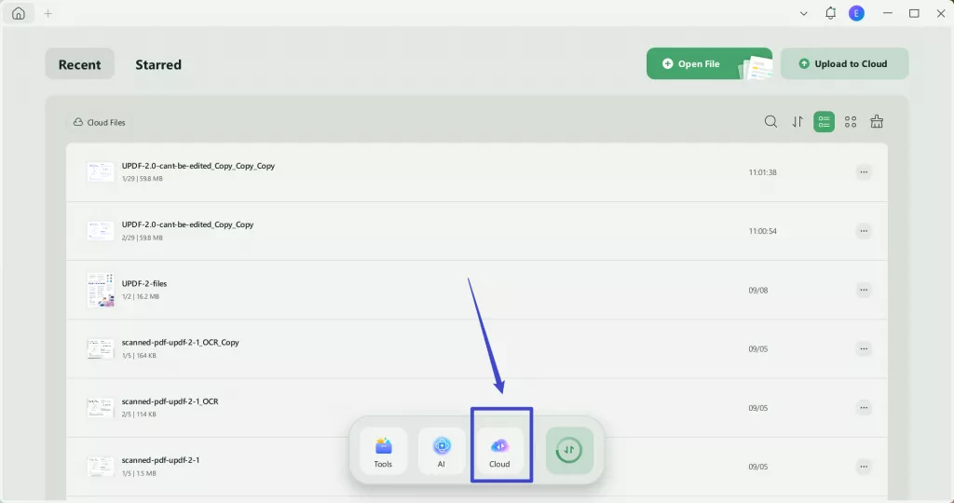
Task: Select the Cloud Files label
Action: coord(99,122)
